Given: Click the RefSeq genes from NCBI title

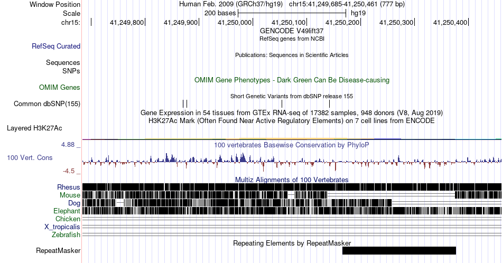Looking at the screenshot, I should tap(292, 39).
